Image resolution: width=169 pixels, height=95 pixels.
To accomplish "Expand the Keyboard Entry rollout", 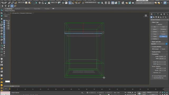I will click(156, 52).
